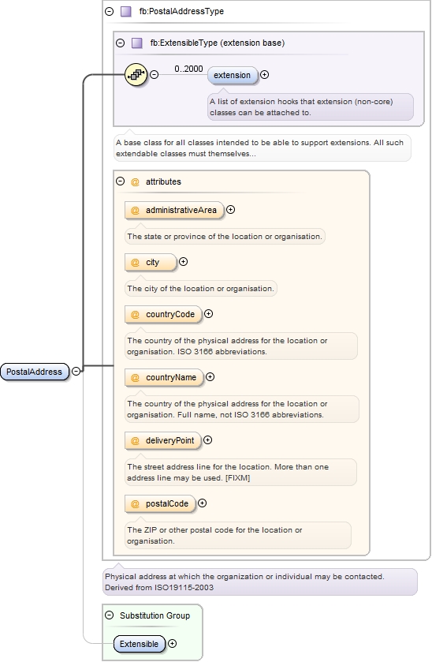This screenshot has width=432, height=662.
Task: Click the sequence compositor icon
Action: coord(136,75)
